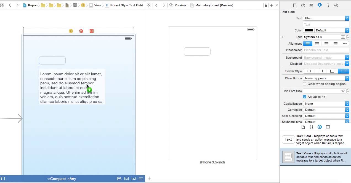Click the lock icon in preview bar
The height and width of the screenshot is (183, 351).
click(x=266, y=5)
